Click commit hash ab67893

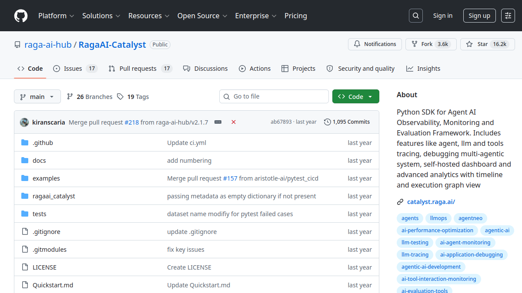(281, 122)
